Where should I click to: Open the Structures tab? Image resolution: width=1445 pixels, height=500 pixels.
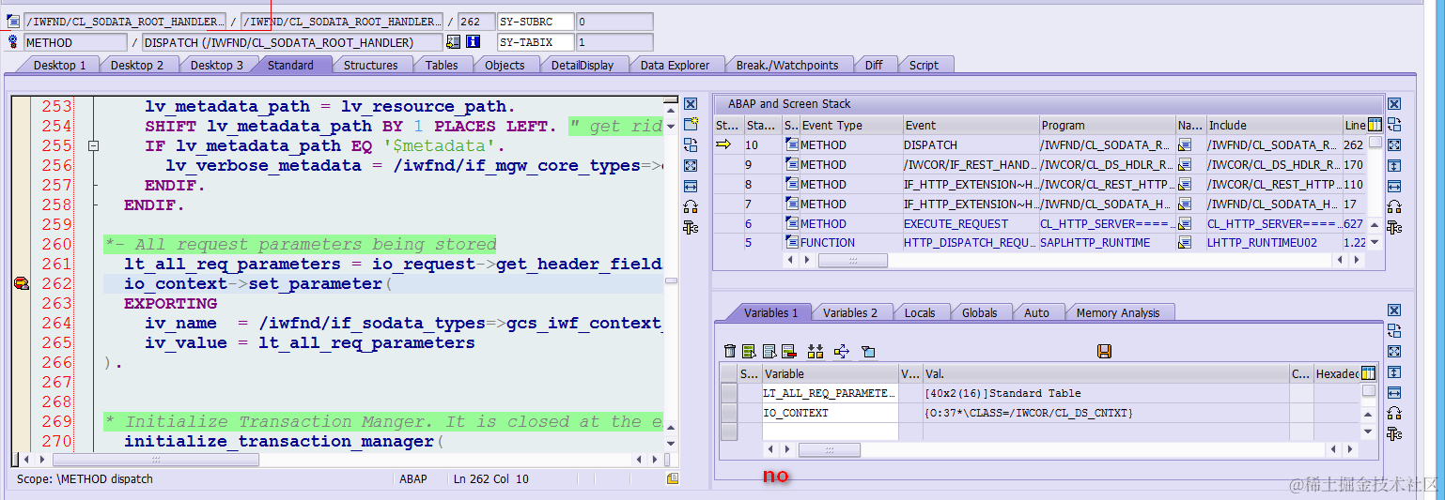[370, 65]
